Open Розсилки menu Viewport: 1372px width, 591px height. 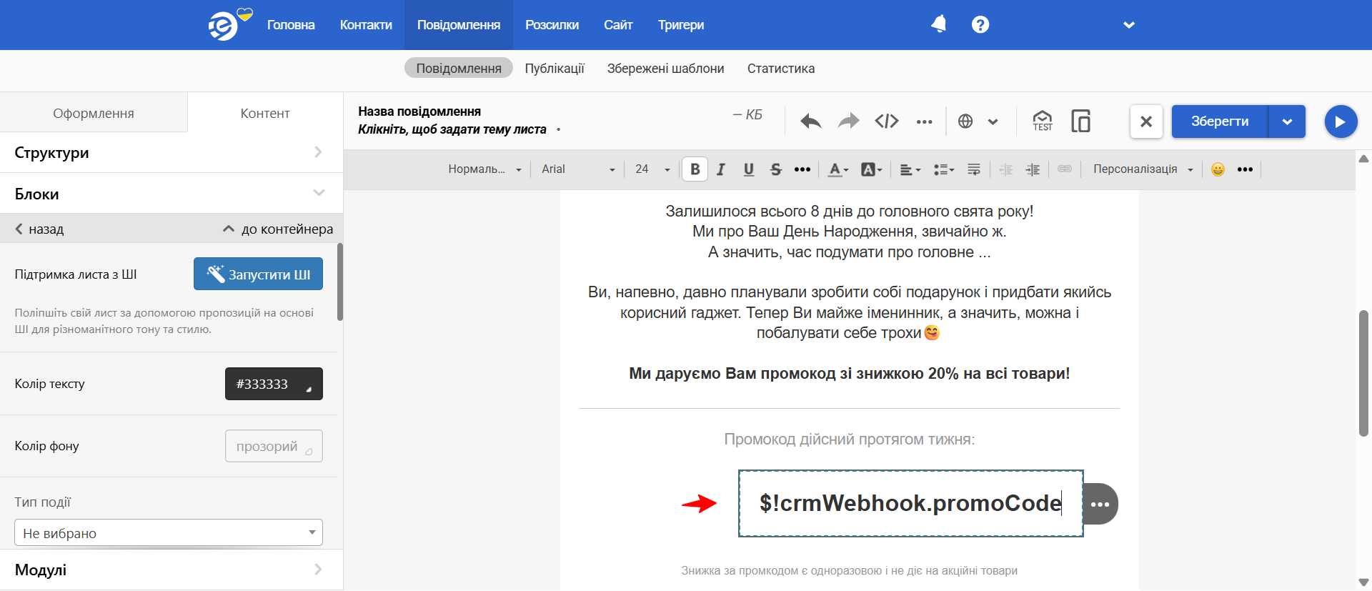(552, 25)
